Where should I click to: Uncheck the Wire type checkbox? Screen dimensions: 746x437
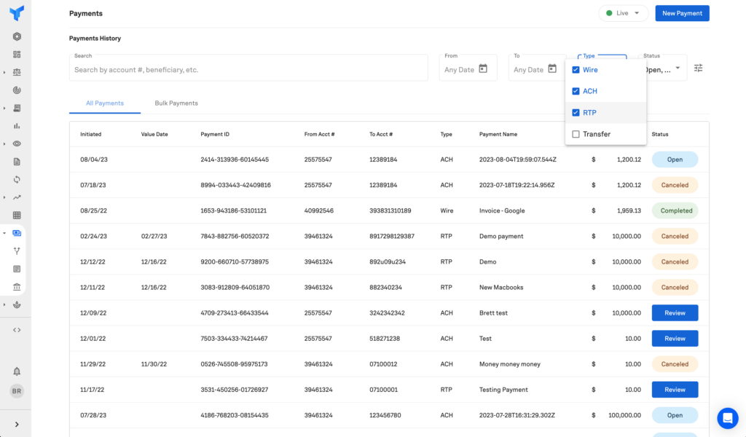coord(576,69)
